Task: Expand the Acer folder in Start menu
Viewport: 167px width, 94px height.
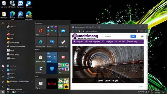Action: click(x=20, y=38)
